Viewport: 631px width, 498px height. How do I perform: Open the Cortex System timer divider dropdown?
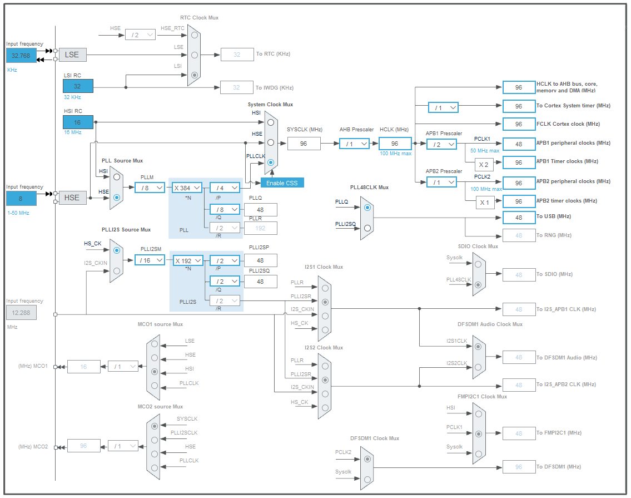[x=444, y=106]
